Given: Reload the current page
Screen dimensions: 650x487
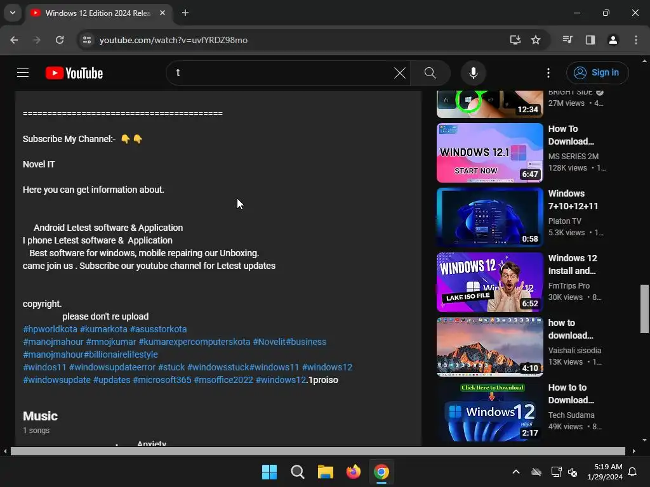Looking at the screenshot, I should [60, 40].
